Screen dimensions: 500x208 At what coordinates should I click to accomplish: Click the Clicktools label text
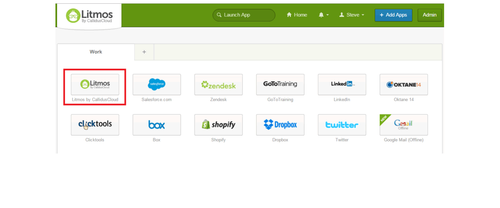95,140
